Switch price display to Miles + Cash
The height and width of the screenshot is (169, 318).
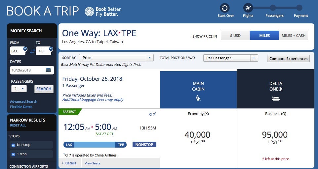(293, 36)
